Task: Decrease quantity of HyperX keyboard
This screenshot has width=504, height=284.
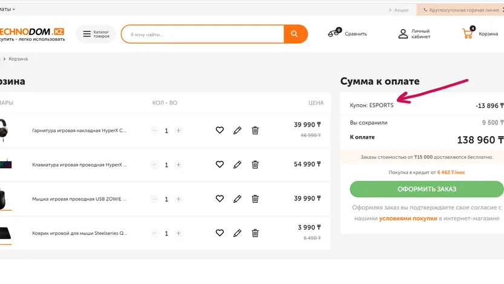Action: [154, 165]
